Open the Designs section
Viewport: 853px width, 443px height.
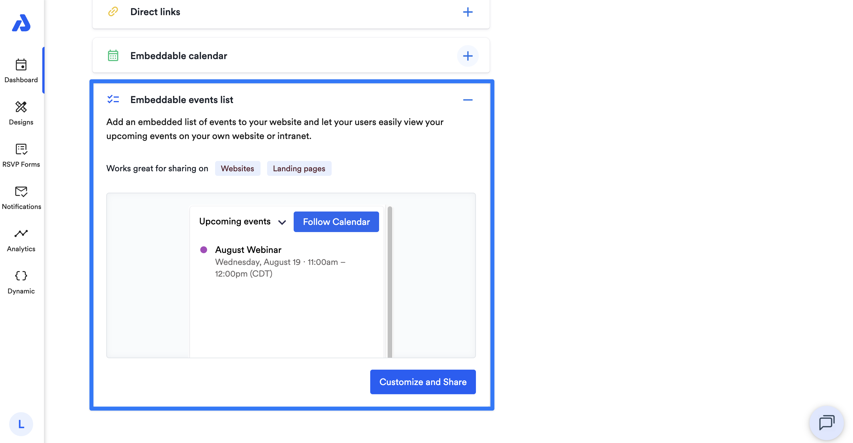point(21,113)
